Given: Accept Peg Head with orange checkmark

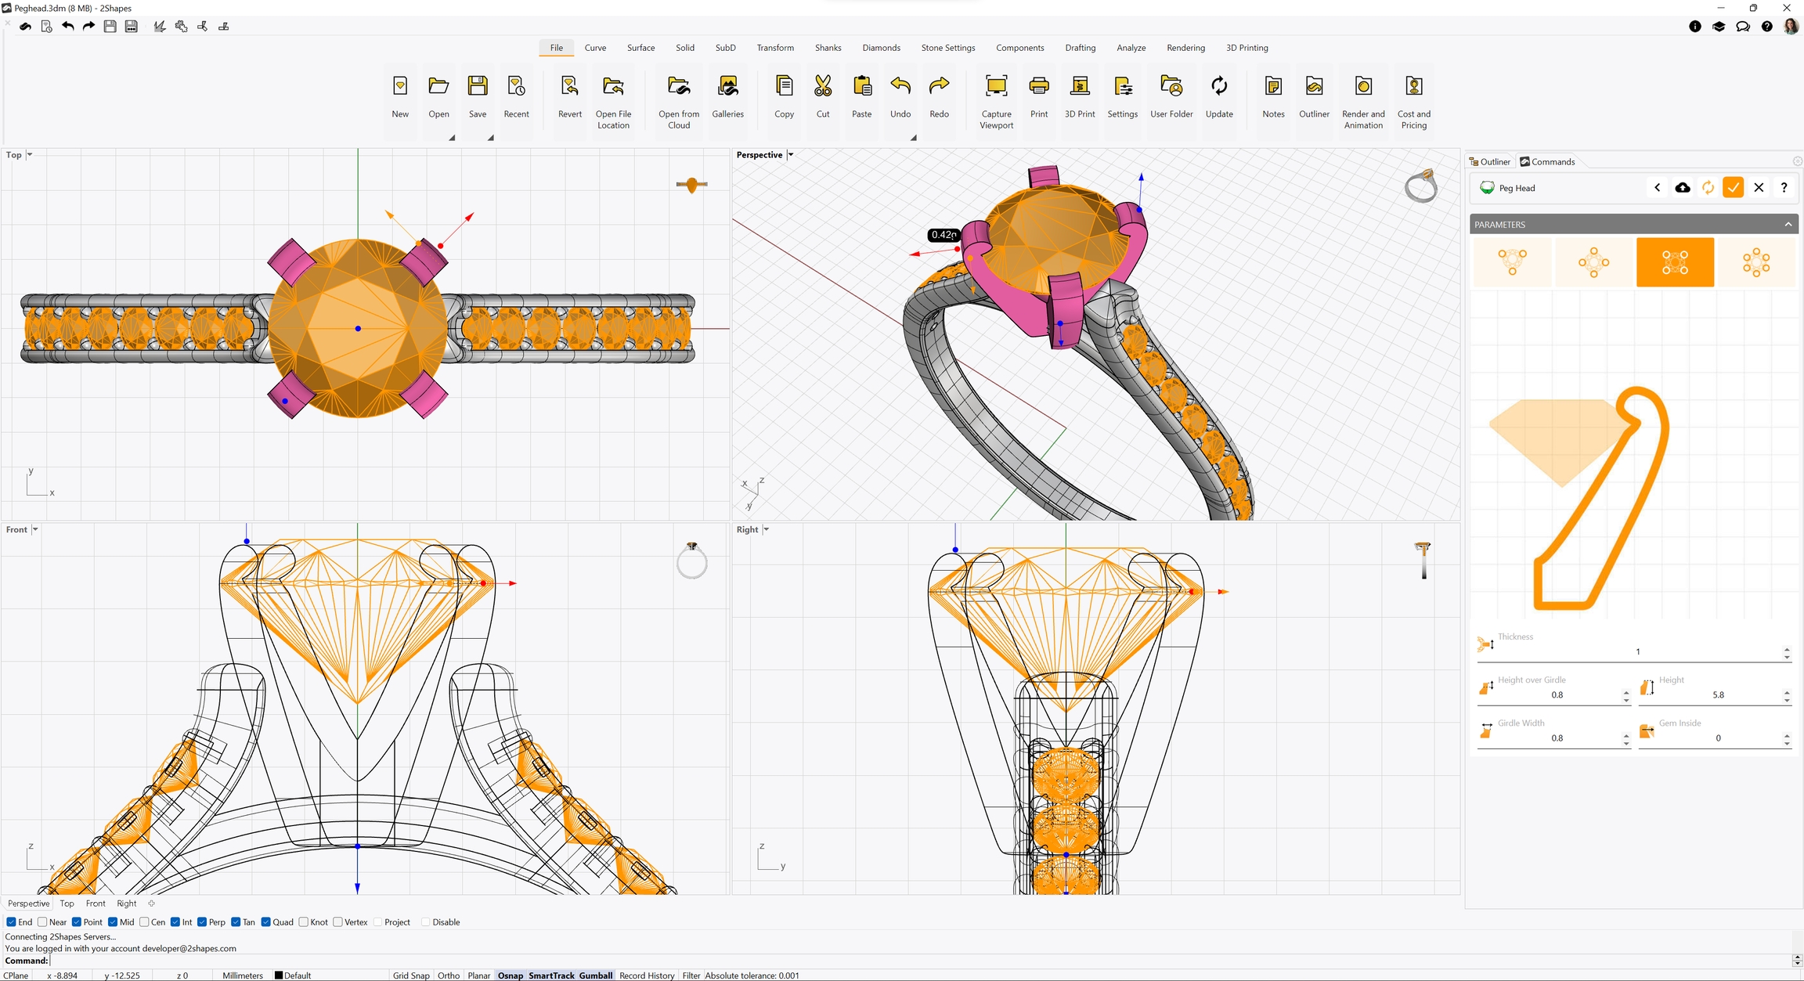Looking at the screenshot, I should click(x=1733, y=188).
